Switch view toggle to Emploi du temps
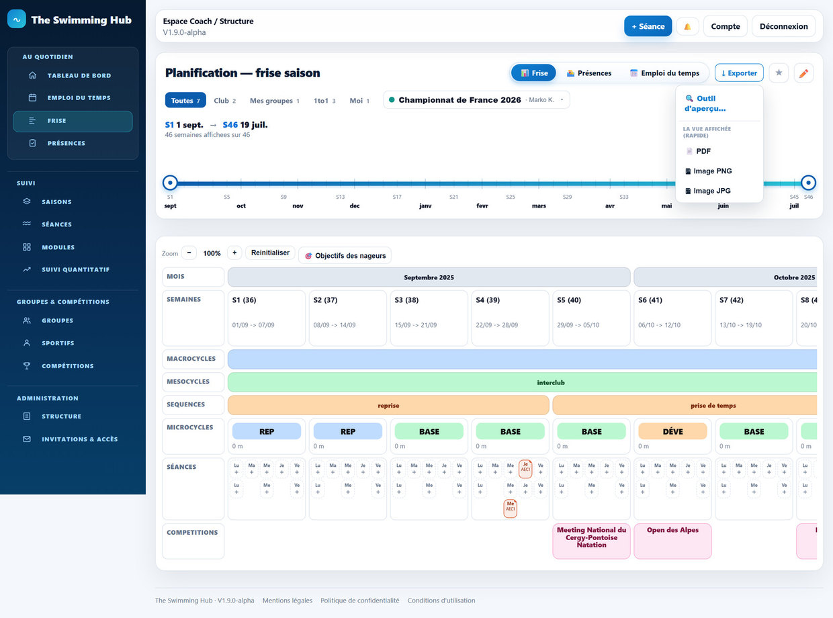The width and height of the screenshot is (833, 618). (664, 73)
